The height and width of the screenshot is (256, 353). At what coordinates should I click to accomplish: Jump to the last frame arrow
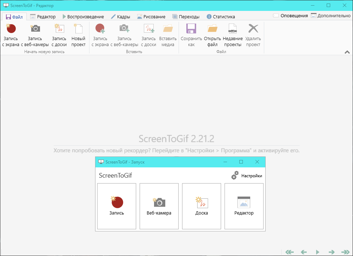[345, 252]
